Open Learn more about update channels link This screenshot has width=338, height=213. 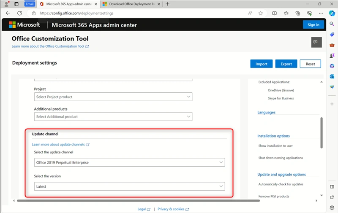pos(60,144)
